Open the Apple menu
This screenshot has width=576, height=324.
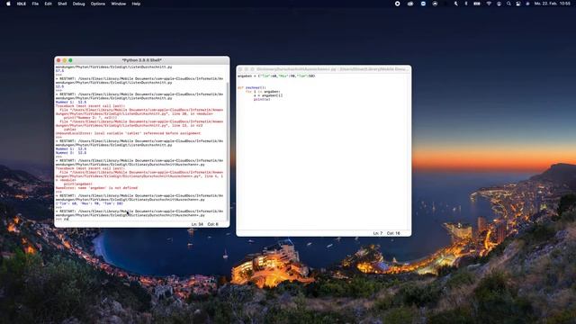click(8, 4)
